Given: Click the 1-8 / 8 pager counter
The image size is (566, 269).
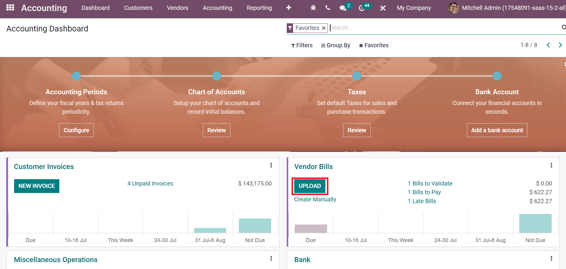Looking at the screenshot, I should (529, 45).
